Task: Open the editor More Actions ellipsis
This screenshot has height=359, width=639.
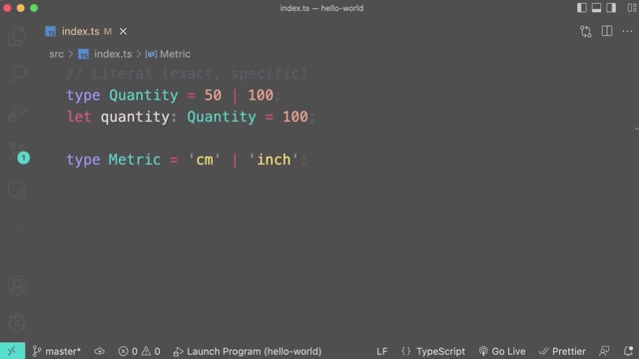Action: click(x=627, y=31)
